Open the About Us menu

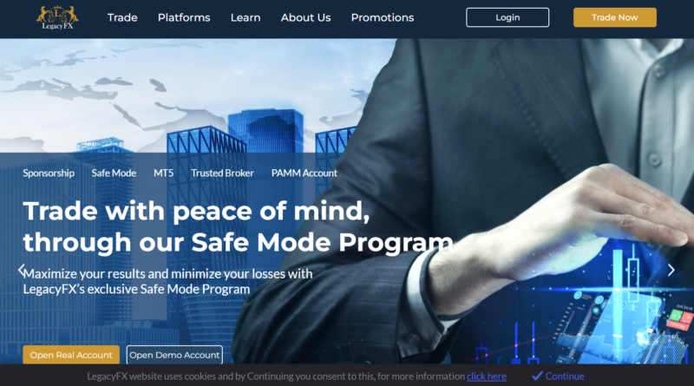pyautogui.click(x=306, y=17)
